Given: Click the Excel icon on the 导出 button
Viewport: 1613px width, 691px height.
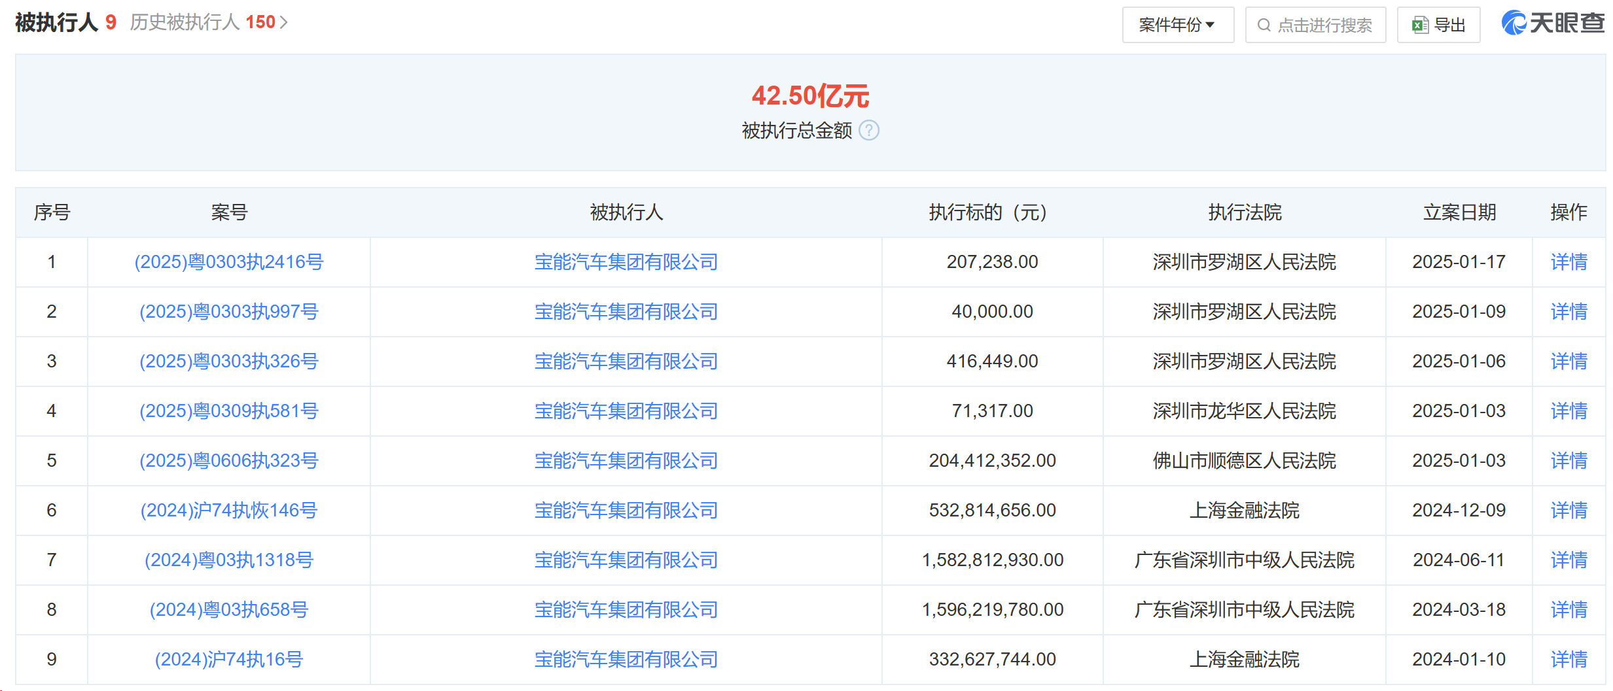Looking at the screenshot, I should [x=1419, y=25].
